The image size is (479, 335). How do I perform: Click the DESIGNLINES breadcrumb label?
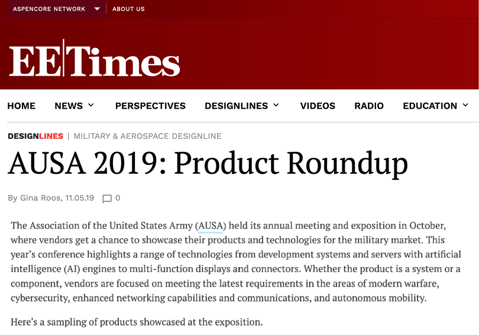coord(35,136)
